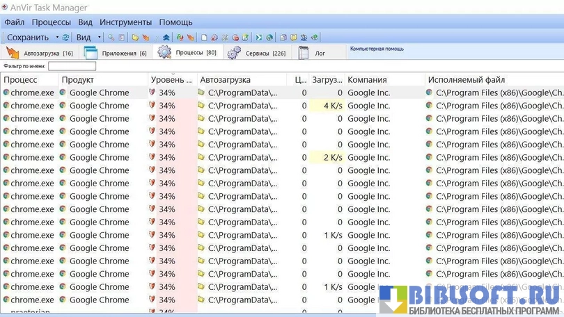Open the Сохранить dropdown arrow
Image resolution: width=564 pixels, height=317 pixels.
(x=57, y=37)
